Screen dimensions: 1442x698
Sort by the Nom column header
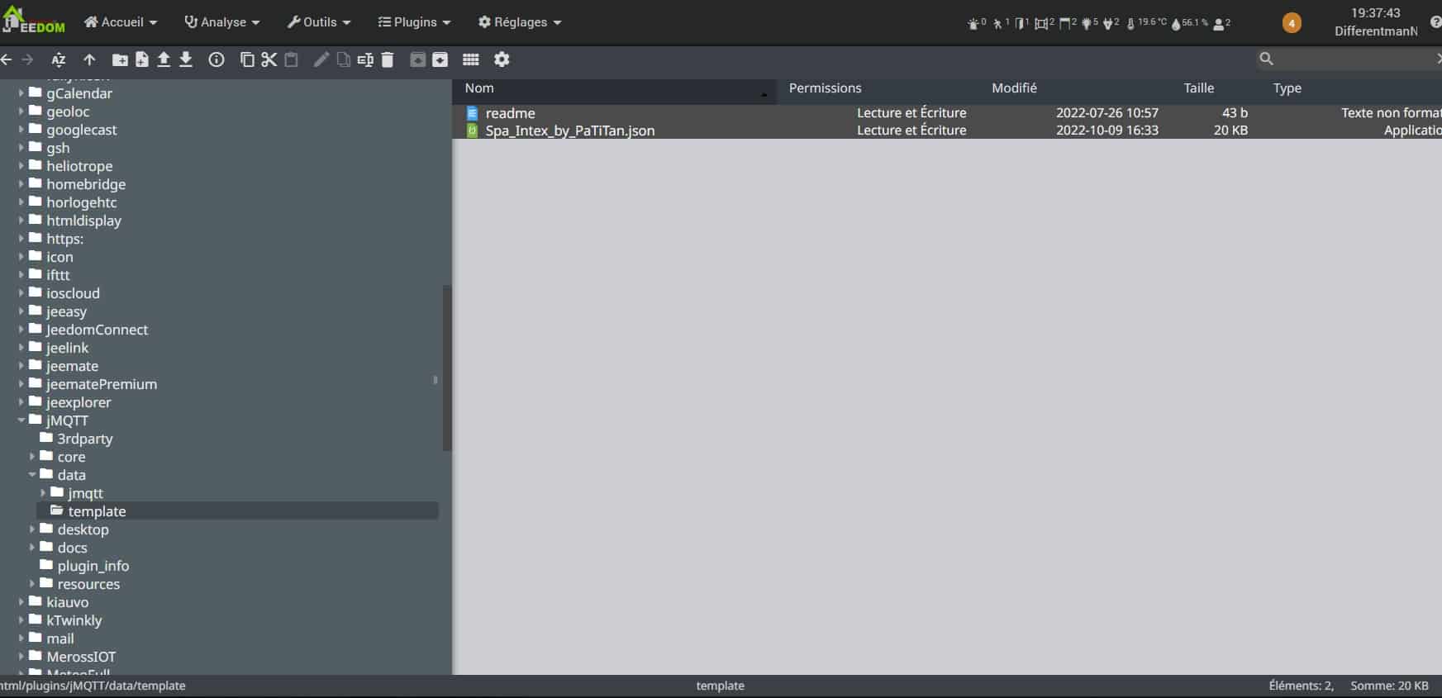click(614, 88)
